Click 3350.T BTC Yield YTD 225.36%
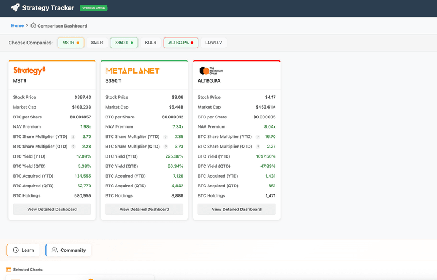This screenshot has height=280, width=437. pyautogui.click(x=174, y=156)
